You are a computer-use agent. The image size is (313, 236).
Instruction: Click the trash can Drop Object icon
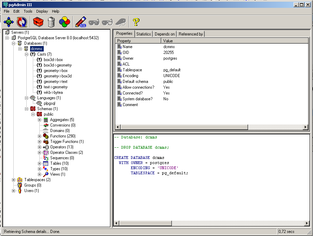pyautogui.click(x=51, y=22)
